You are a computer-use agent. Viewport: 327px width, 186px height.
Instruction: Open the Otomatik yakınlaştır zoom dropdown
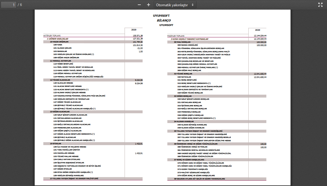coord(175,5)
